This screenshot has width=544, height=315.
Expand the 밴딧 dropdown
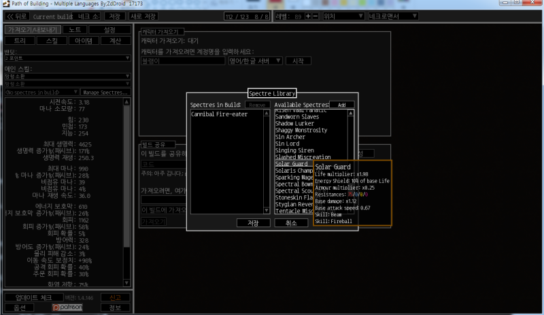click(67, 59)
